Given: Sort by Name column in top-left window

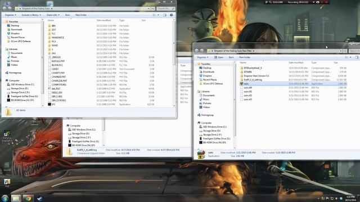Looking at the screenshot, I should click(51, 20).
